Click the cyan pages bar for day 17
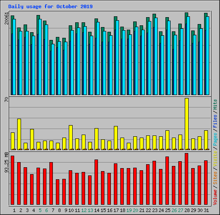Image resolution: width=220 pixels, height=215 pixels. pos(117,58)
